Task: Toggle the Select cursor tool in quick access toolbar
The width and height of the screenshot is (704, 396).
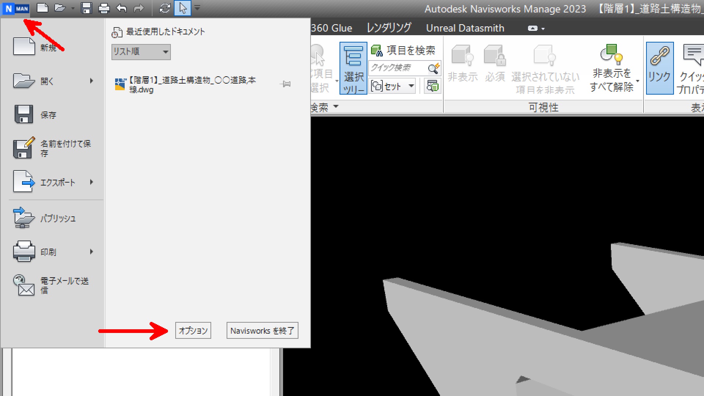Action: (x=183, y=8)
